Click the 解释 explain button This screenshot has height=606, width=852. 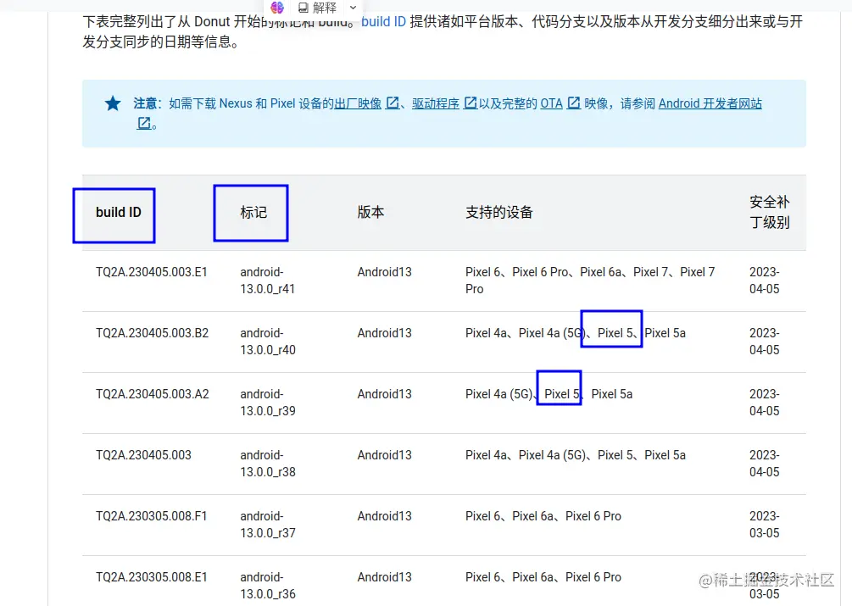click(x=318, y=8)
